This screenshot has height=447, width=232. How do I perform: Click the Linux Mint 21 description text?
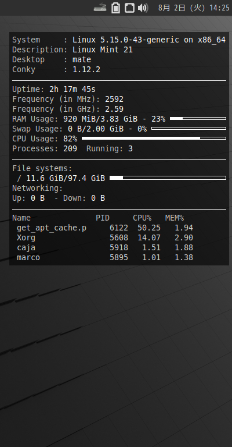[103, 49]
